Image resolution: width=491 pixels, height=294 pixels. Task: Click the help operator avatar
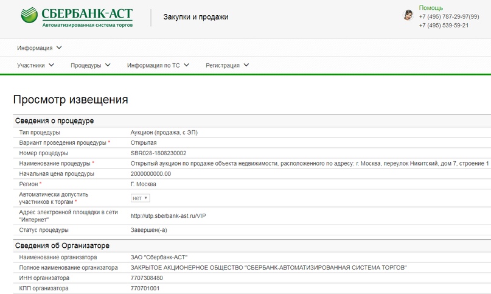point(408,15)
